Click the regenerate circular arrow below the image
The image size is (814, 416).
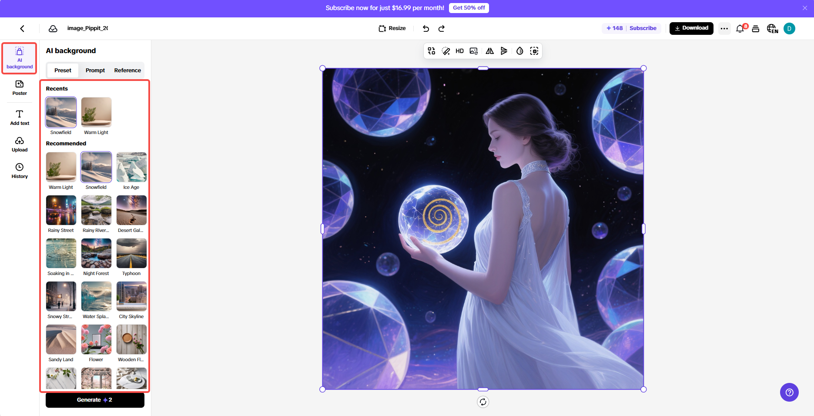click(482, 402)
